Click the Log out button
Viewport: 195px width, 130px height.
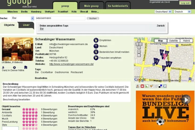185,3
